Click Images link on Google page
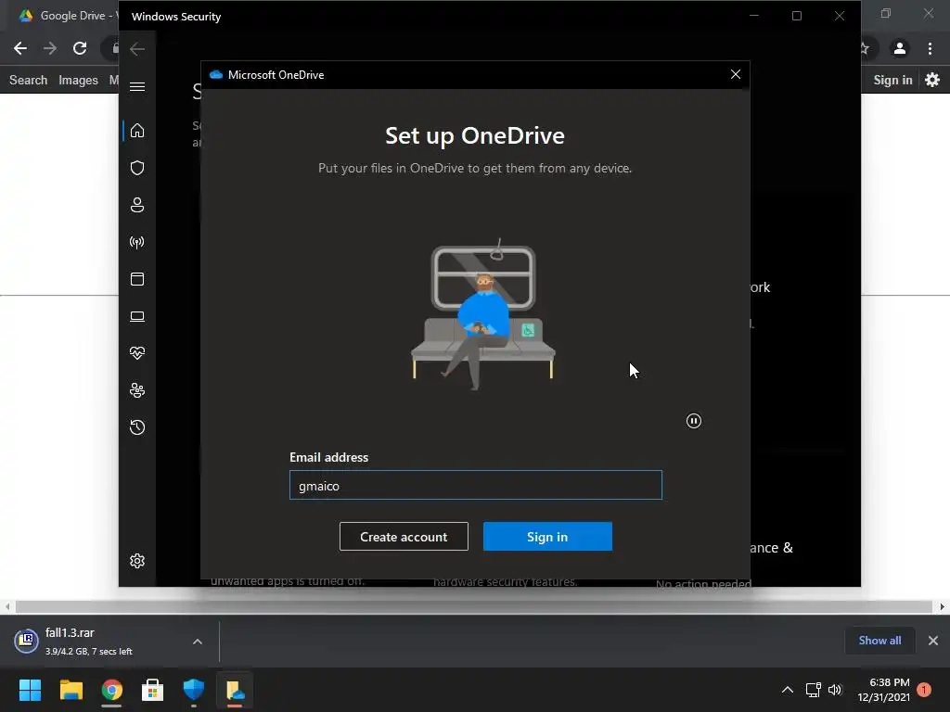The image size is (950, 712). [78, 80]
